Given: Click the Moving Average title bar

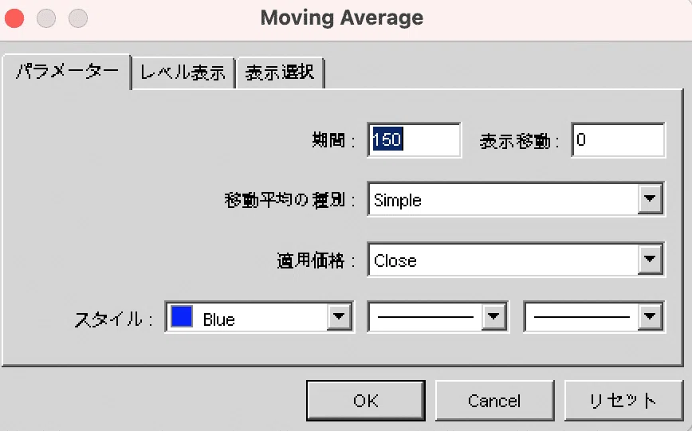Looking at the screenshot, I should (342, 18).
